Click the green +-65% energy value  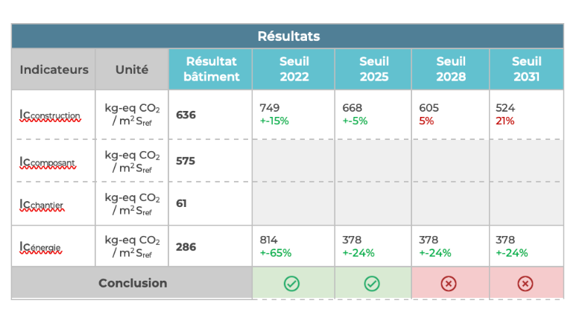tap(275, 252)
